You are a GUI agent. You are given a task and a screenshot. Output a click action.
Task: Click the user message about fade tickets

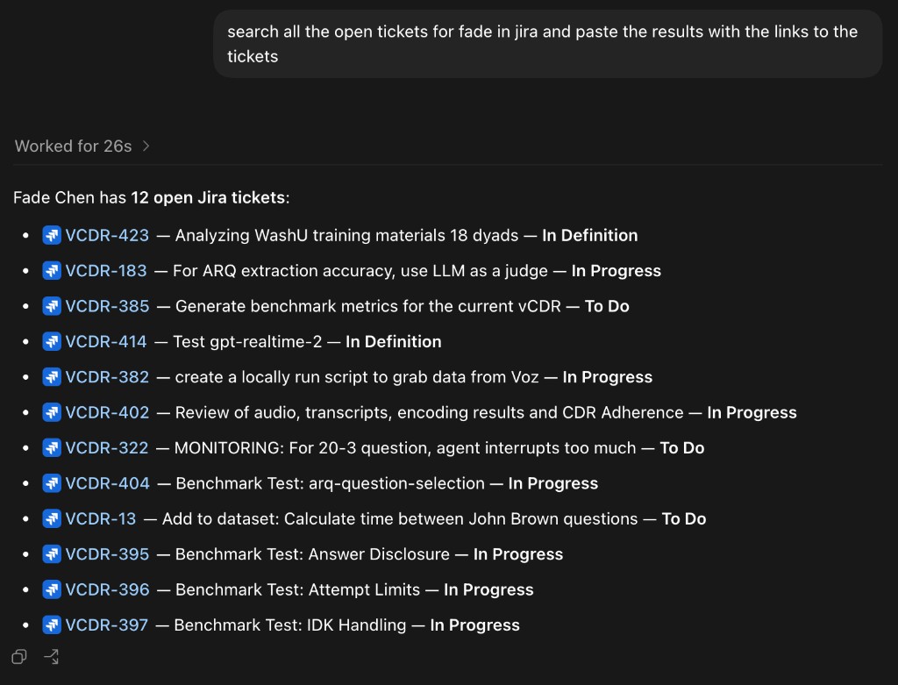547,44
